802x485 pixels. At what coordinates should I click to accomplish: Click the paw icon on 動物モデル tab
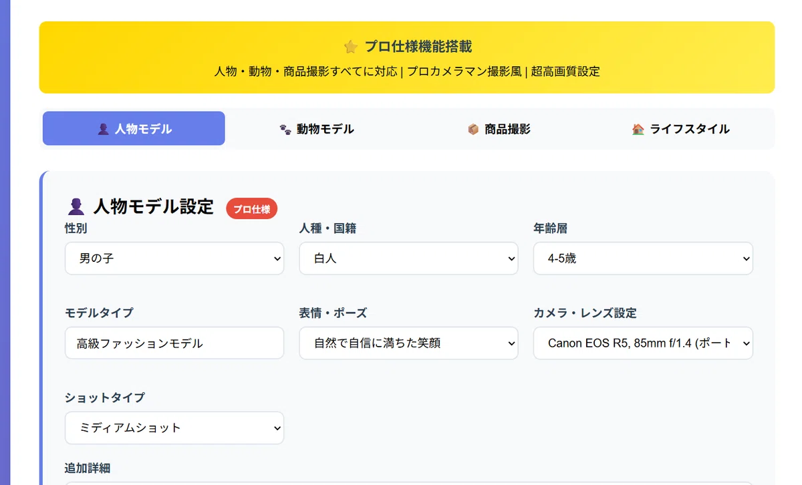[285, 129]
